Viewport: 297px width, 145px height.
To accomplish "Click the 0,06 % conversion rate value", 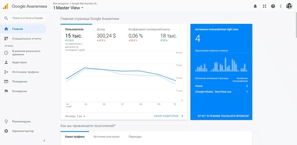I will click(x=136, y=36).
